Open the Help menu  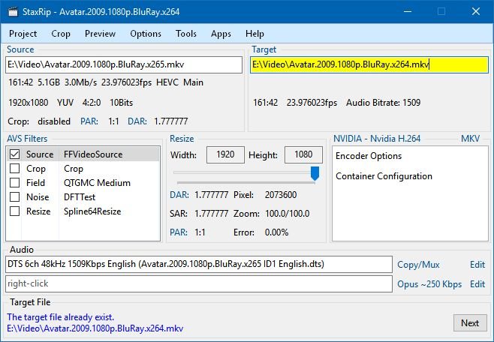coord(255,34)
